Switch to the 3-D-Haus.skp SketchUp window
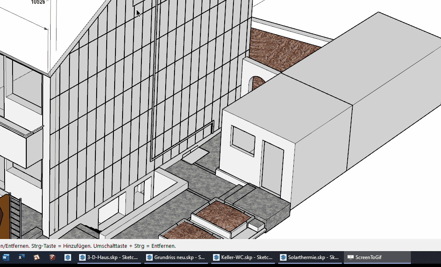 coord(108,257)
